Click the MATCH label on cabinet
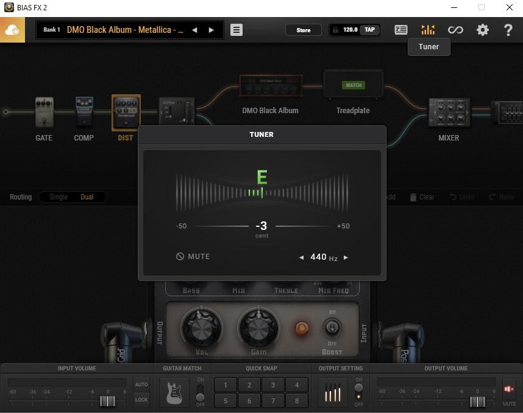This screenshot has width=523, height=413. pos(354,85)
